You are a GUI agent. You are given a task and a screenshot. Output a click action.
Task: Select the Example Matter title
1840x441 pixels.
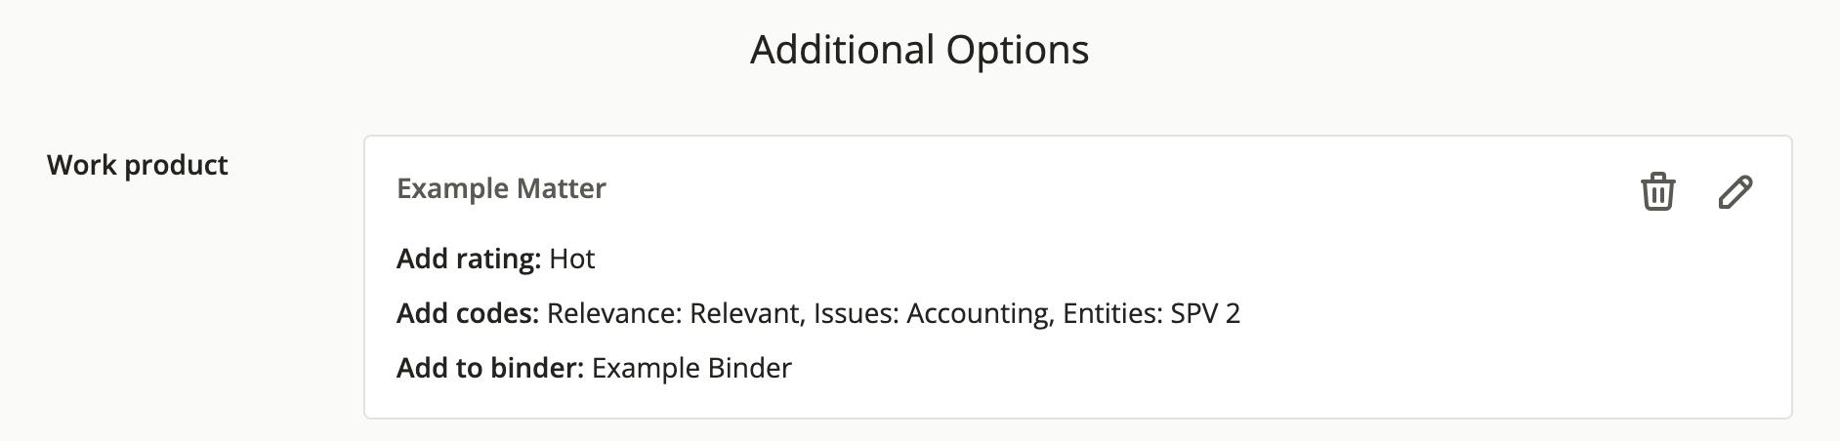point(501,188)
